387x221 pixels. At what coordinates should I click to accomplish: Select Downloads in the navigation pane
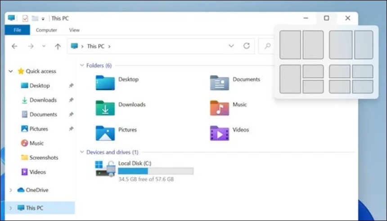39,100
